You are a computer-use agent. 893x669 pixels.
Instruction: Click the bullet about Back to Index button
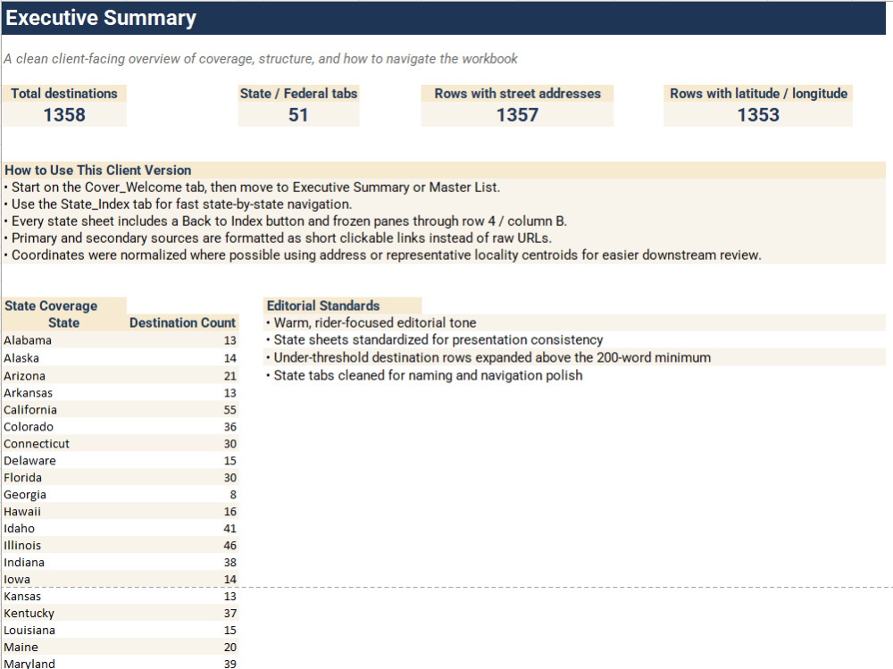(443, 222)
